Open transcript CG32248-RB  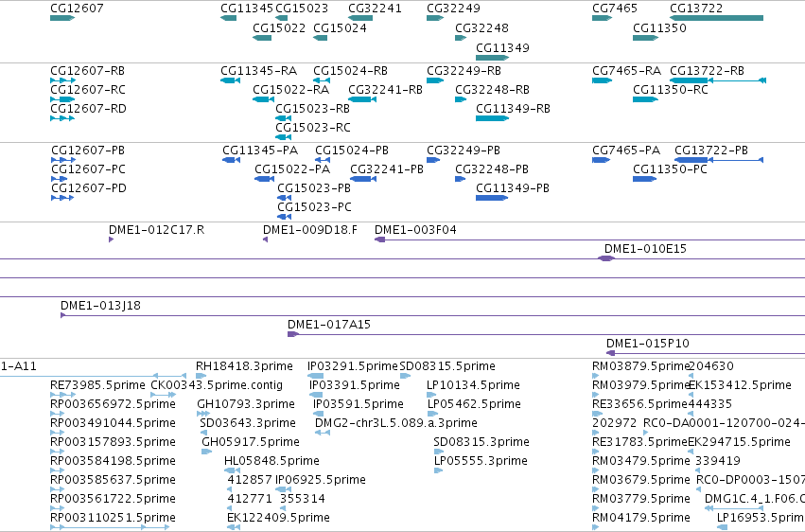point(492,89)
